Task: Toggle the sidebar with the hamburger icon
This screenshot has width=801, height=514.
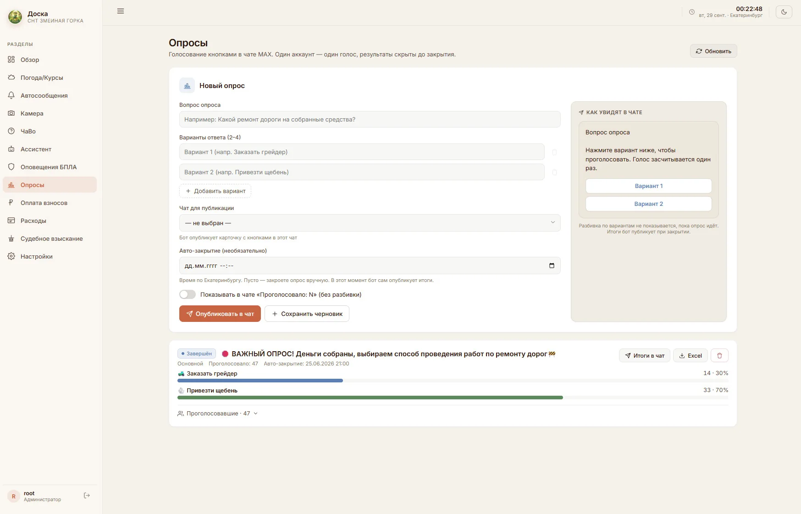Action: click(121, 11)
